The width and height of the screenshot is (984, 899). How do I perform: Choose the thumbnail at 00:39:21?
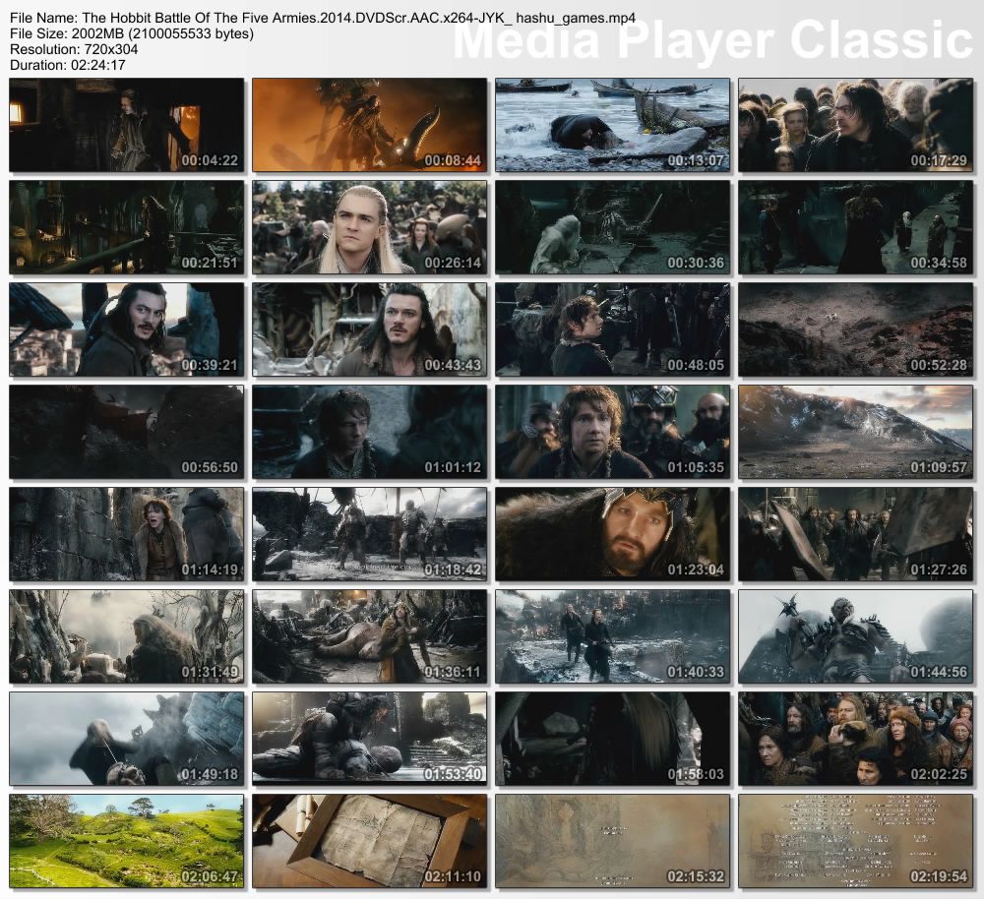pos(127,330)
